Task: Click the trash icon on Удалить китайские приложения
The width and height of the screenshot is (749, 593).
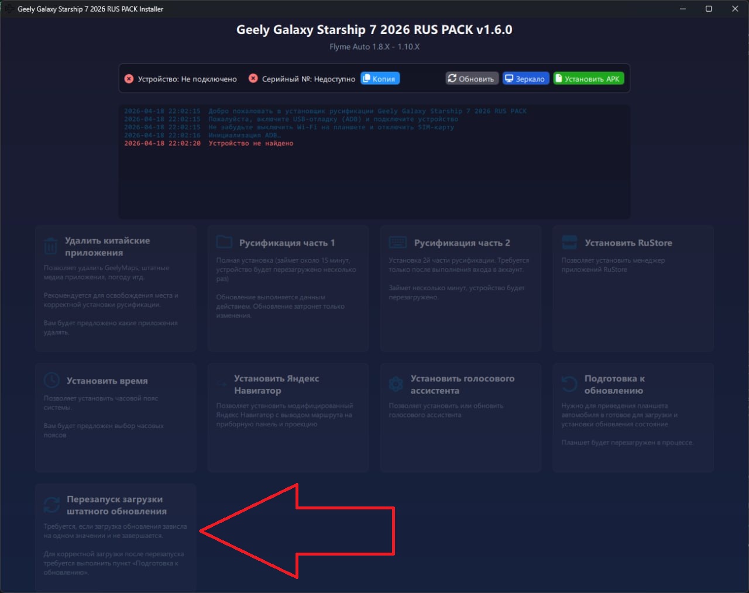Action: click(x=51, y=246)
